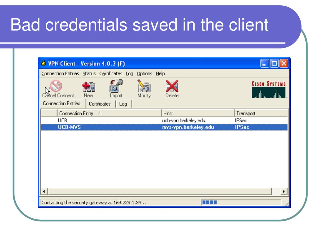323x242 pixels.
Task: Click the Cisco Systems logo
Action: point(269,89)
